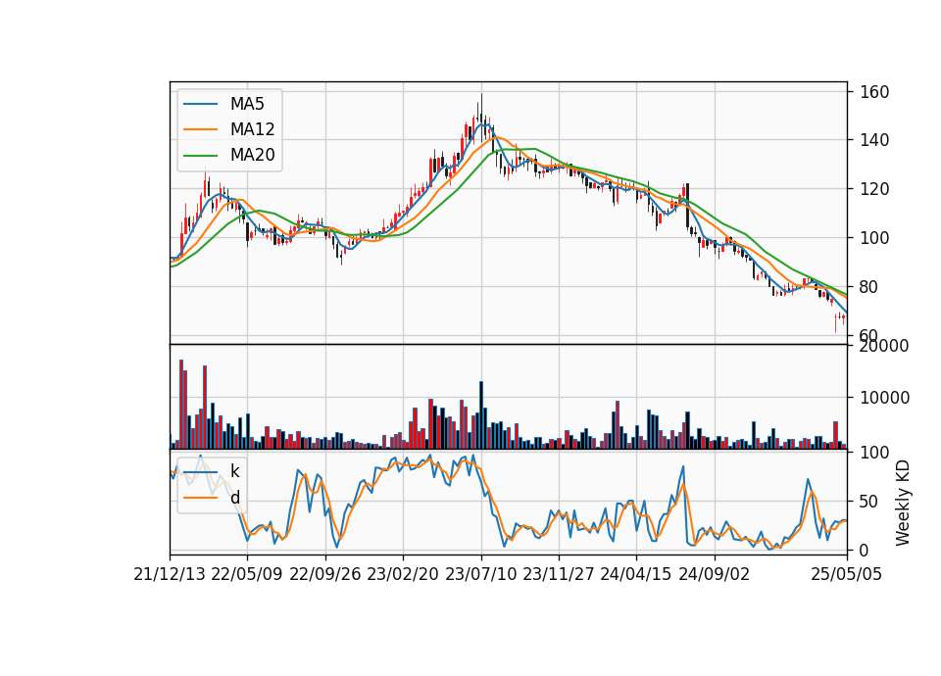Click the MA20 legend label
The height and width of the screenshot is (676, 941).
coord(252,155)
